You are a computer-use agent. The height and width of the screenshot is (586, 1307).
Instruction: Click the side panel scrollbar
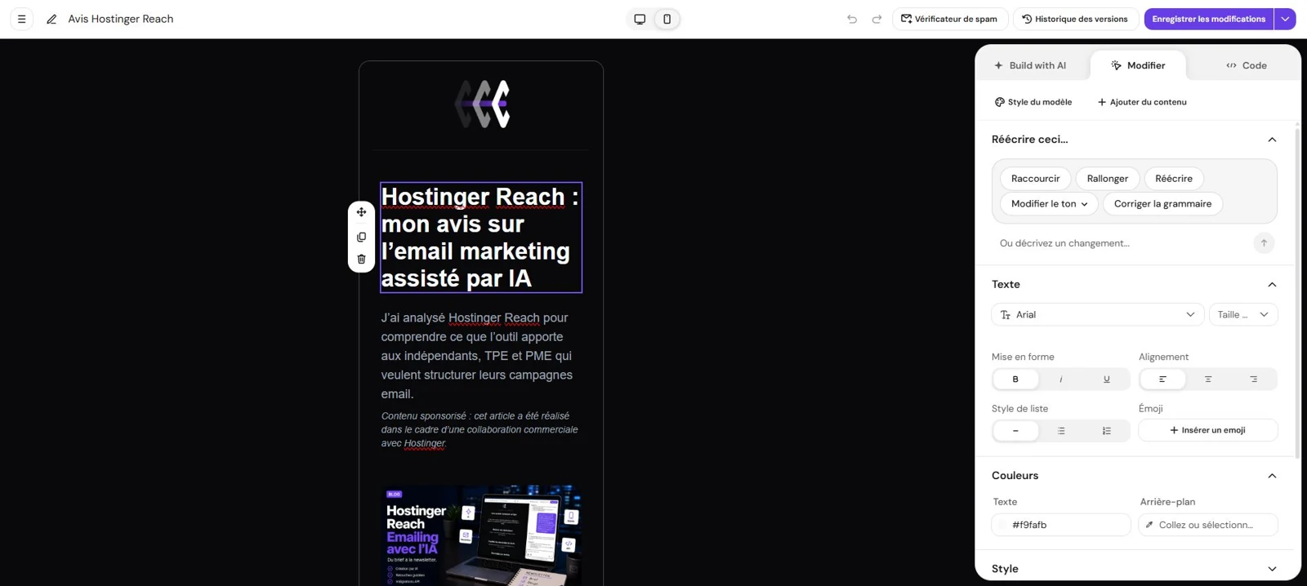point(1297,294)
